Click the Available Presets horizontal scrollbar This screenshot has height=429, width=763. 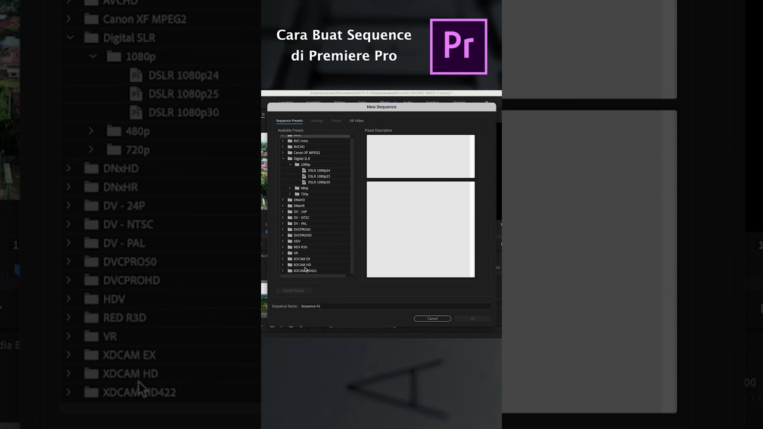[x=314, y=276]
